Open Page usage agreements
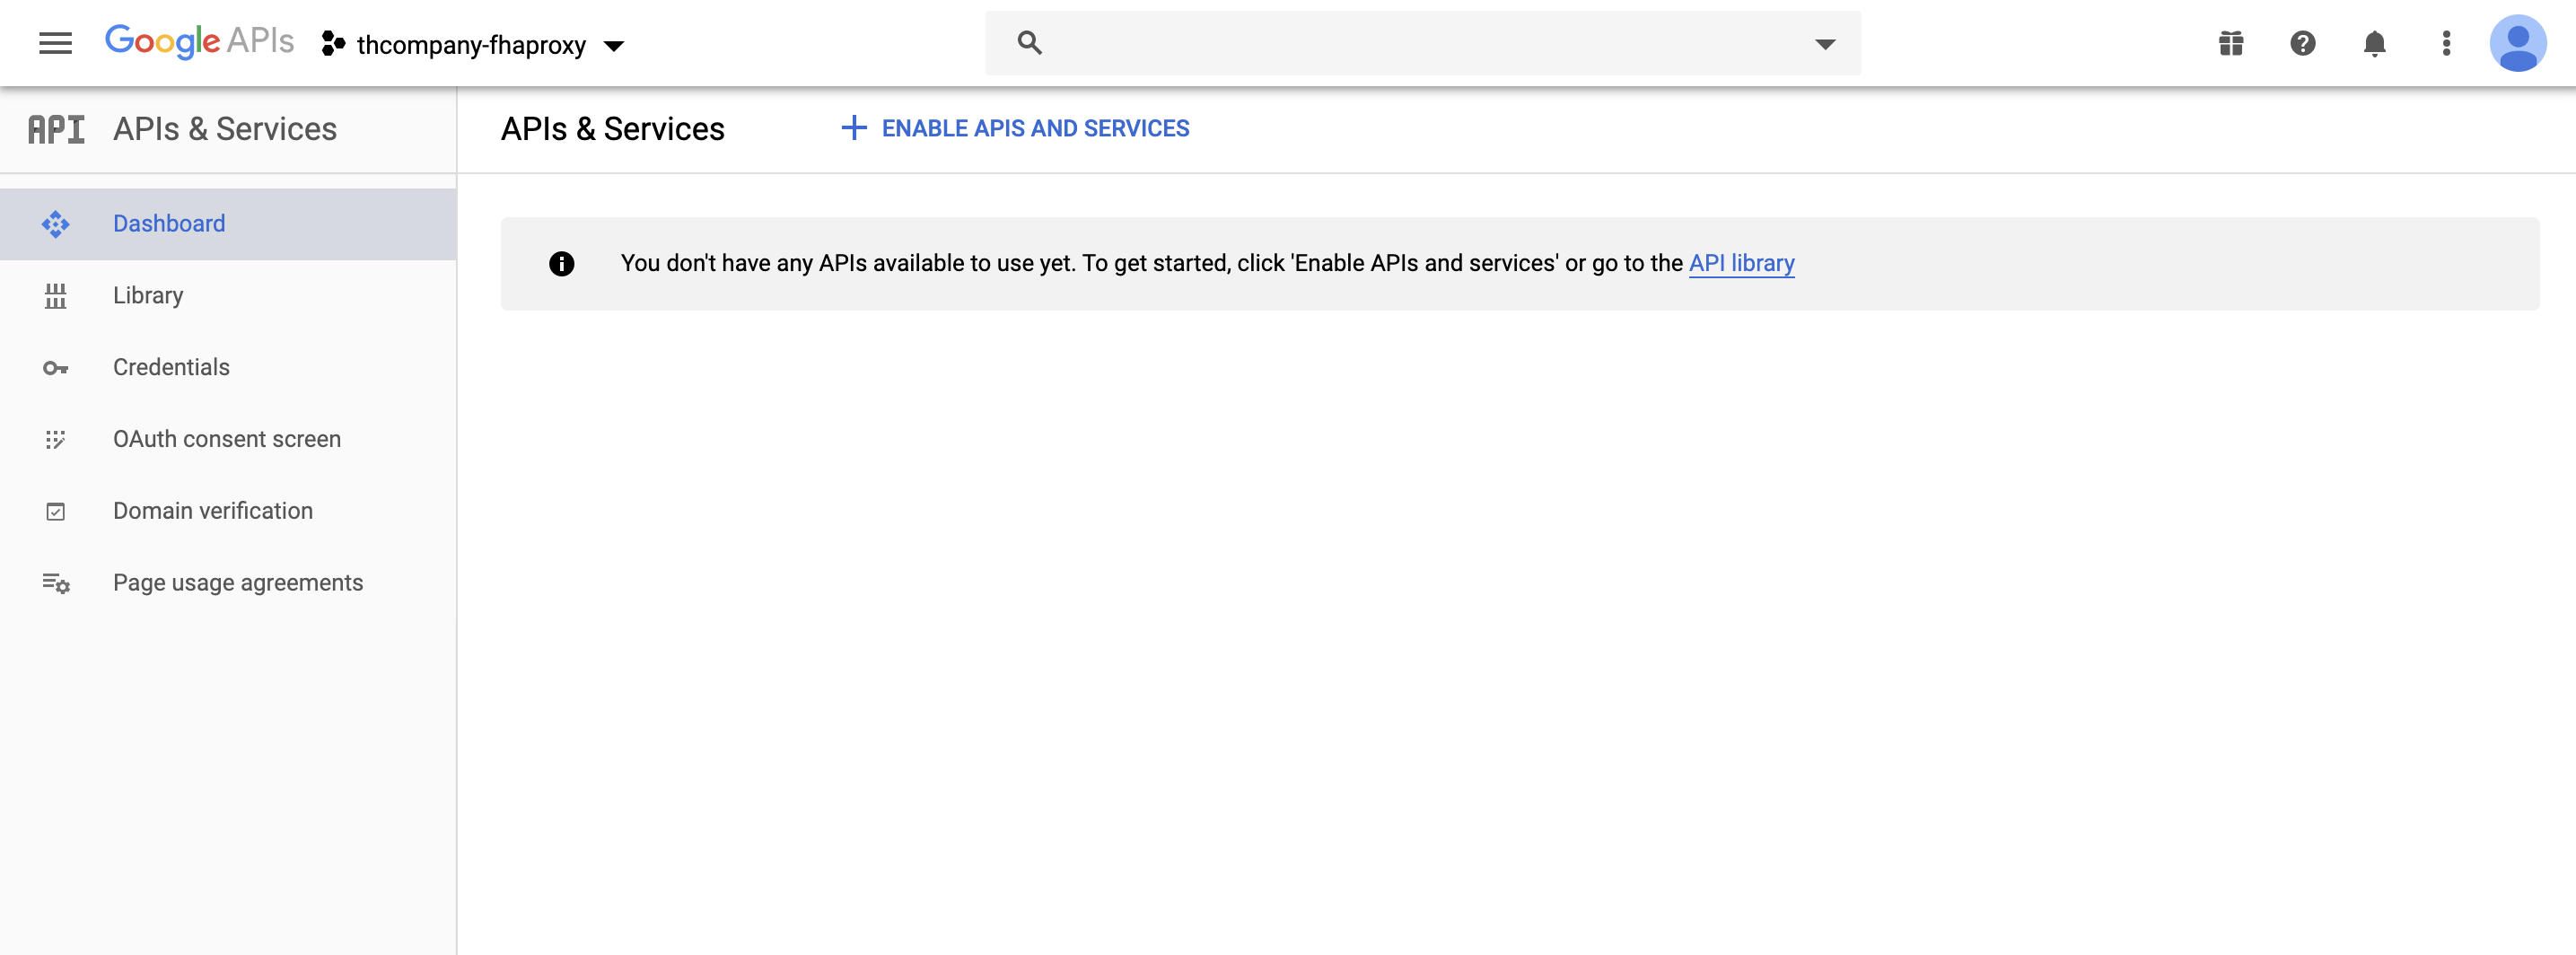This screenshot has width=2576, height=955. pos(238,583)
